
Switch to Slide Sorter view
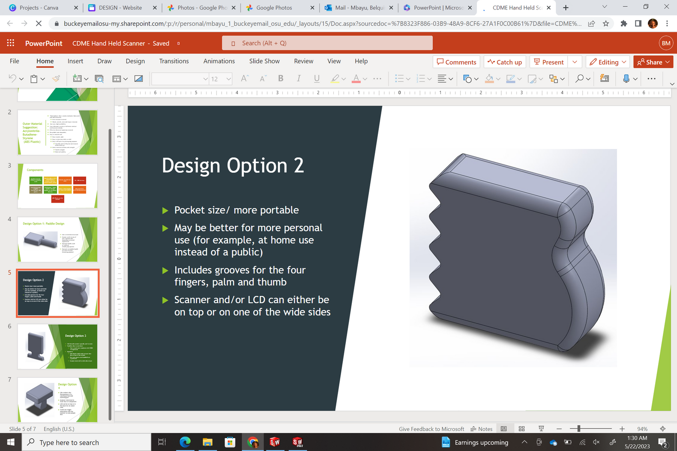click(x=521, y=429)
